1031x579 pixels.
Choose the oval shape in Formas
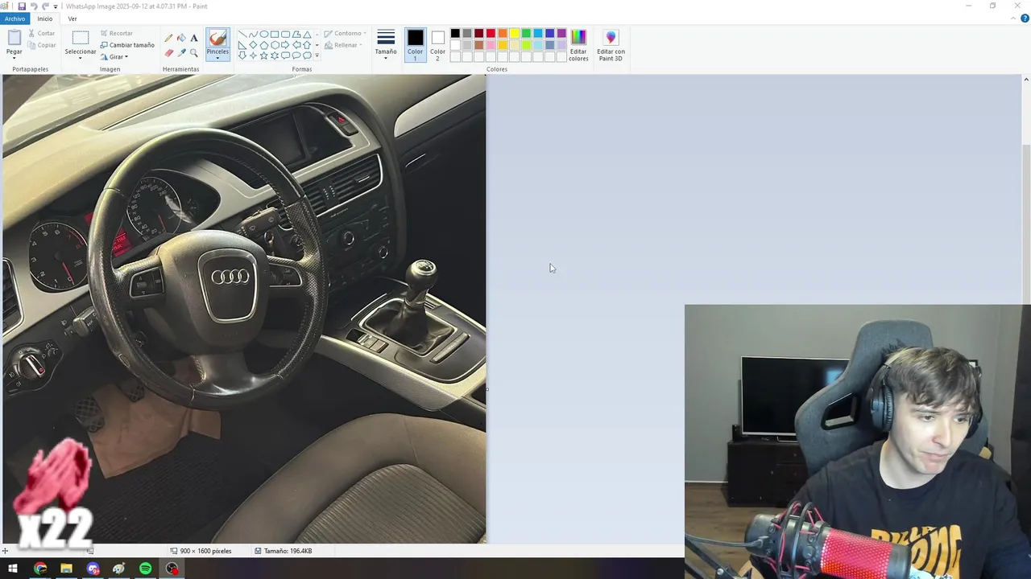click(263, 35)
